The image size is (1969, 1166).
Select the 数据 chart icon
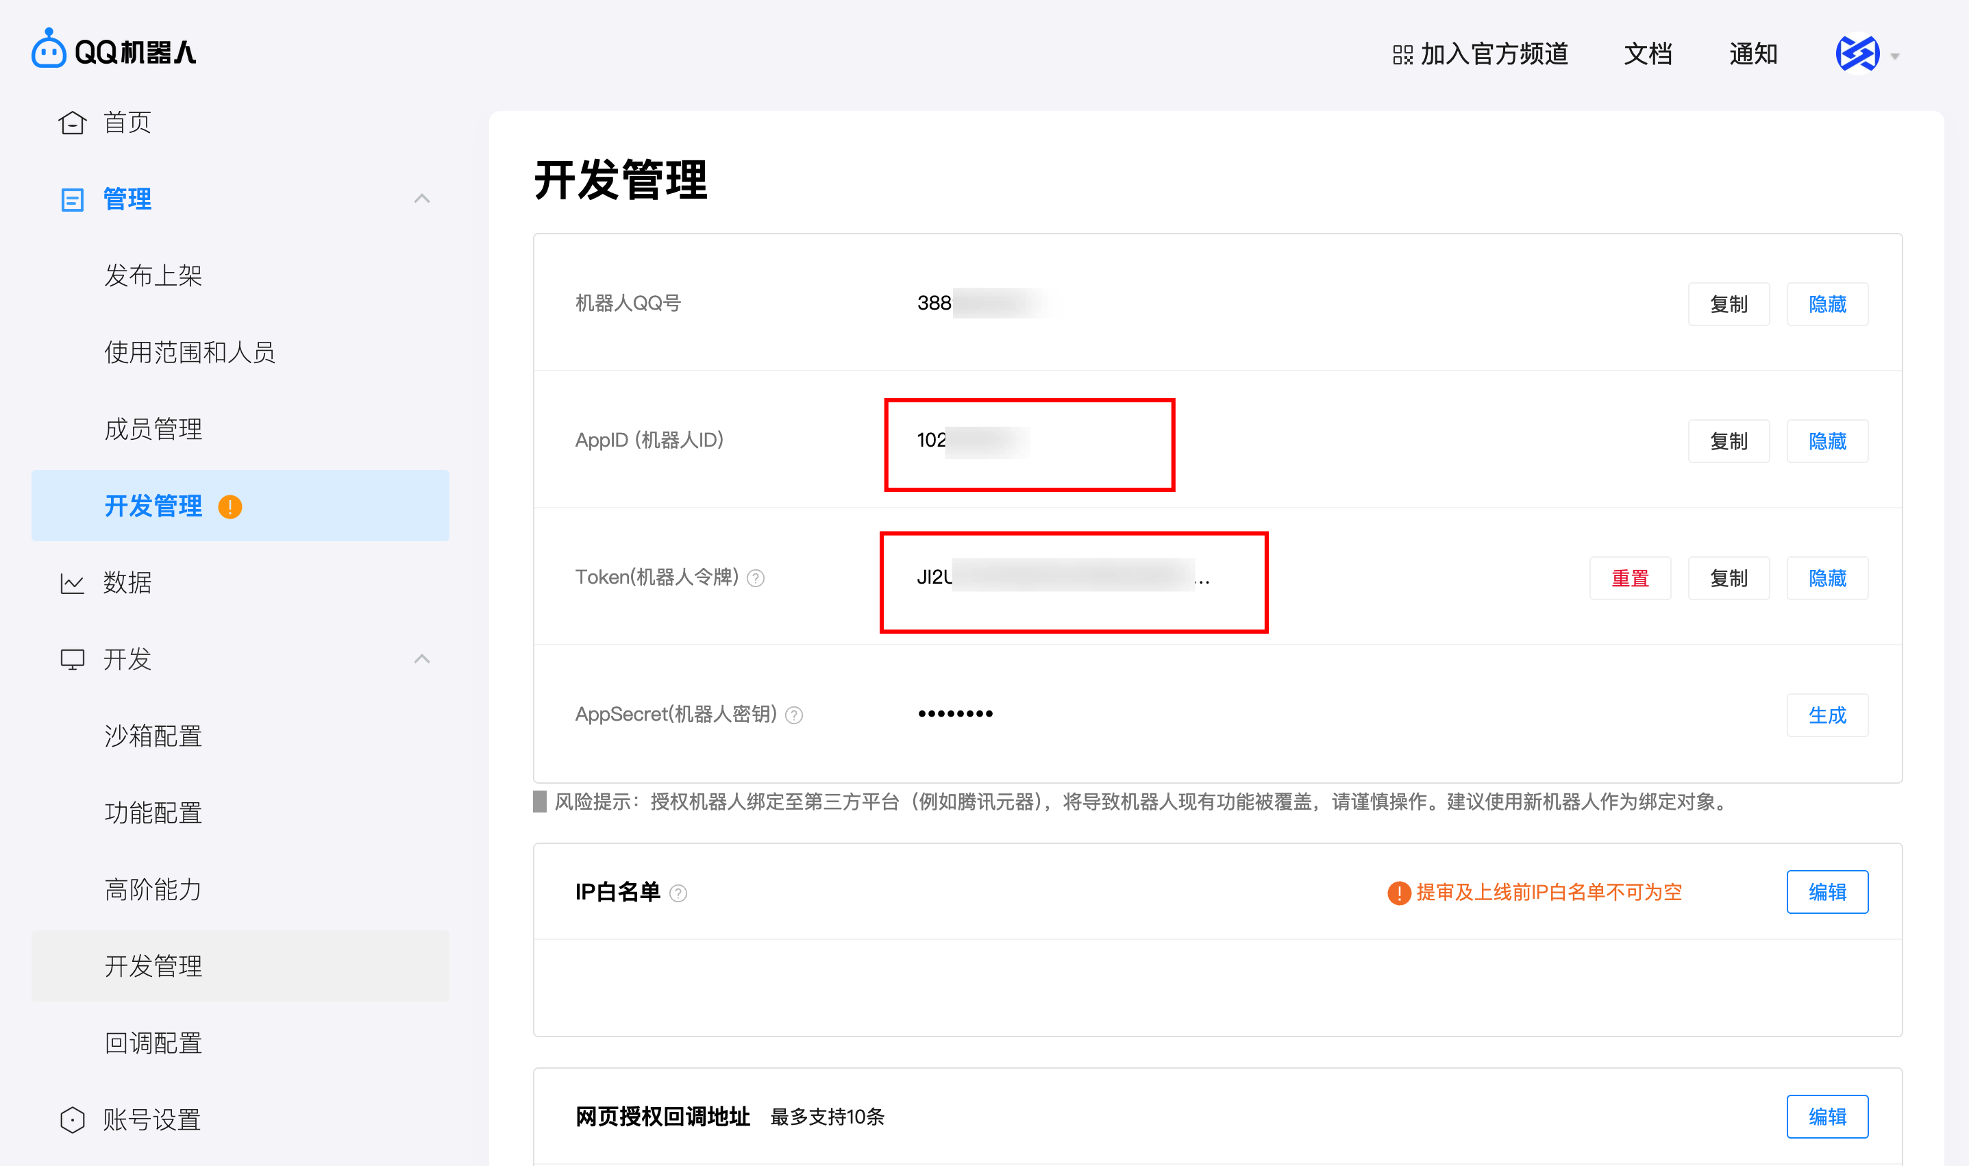71,583
